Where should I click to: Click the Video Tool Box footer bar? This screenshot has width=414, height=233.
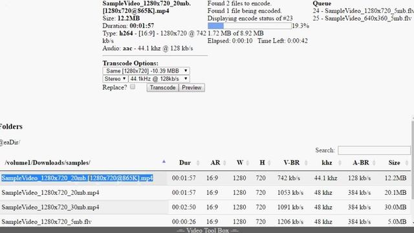(207, 230)
